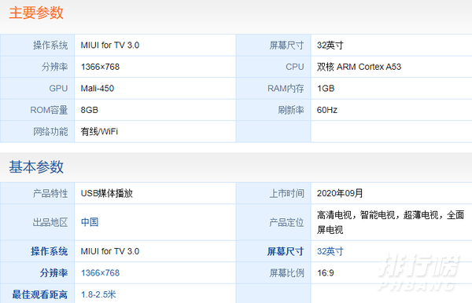Open the 32英寸 screen size link in 基本参数
The width and height of the screenshot is (472, 303).
click(x=330, y=251)
